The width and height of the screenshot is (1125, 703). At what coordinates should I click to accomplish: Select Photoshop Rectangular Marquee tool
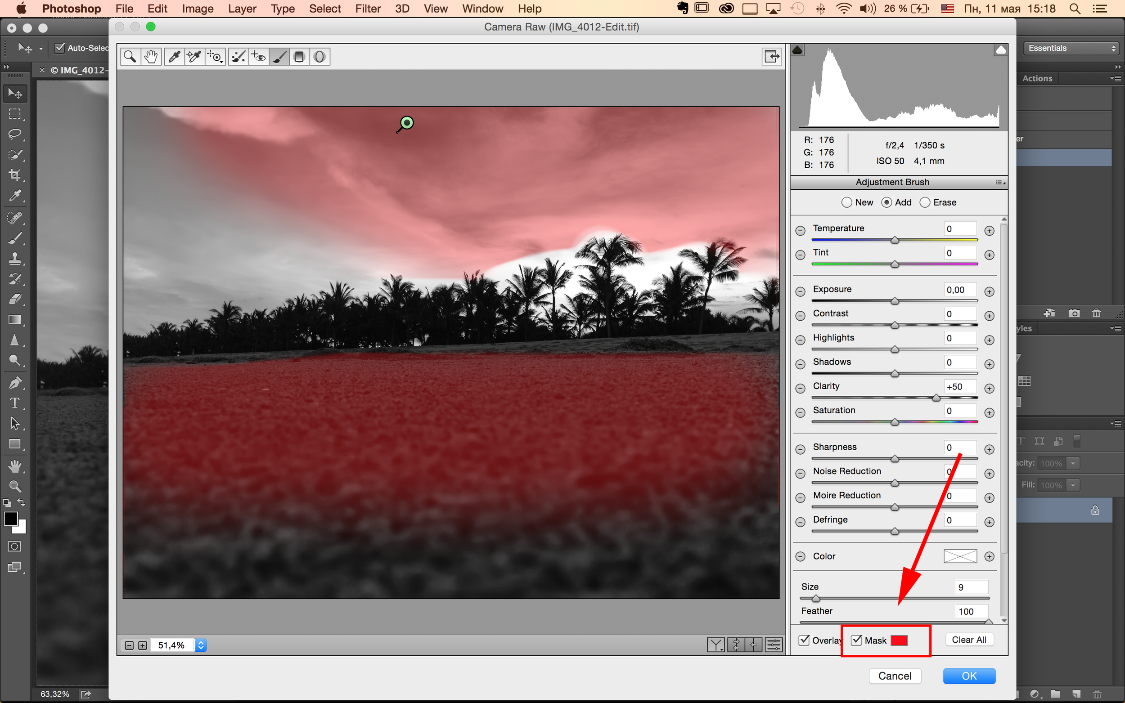click(x=15, y=114)
